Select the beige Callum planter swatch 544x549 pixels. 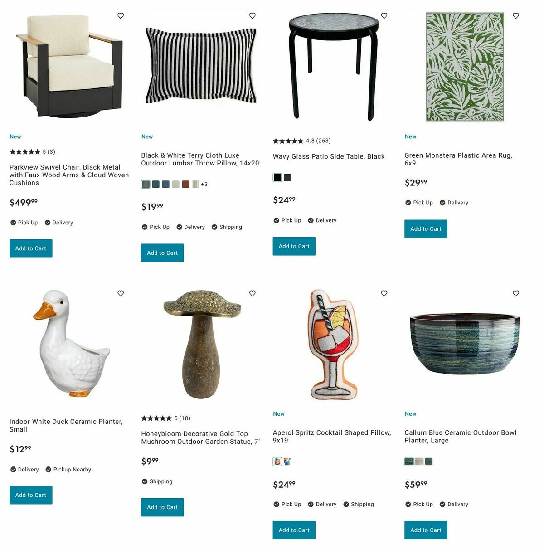coord(419,462)
